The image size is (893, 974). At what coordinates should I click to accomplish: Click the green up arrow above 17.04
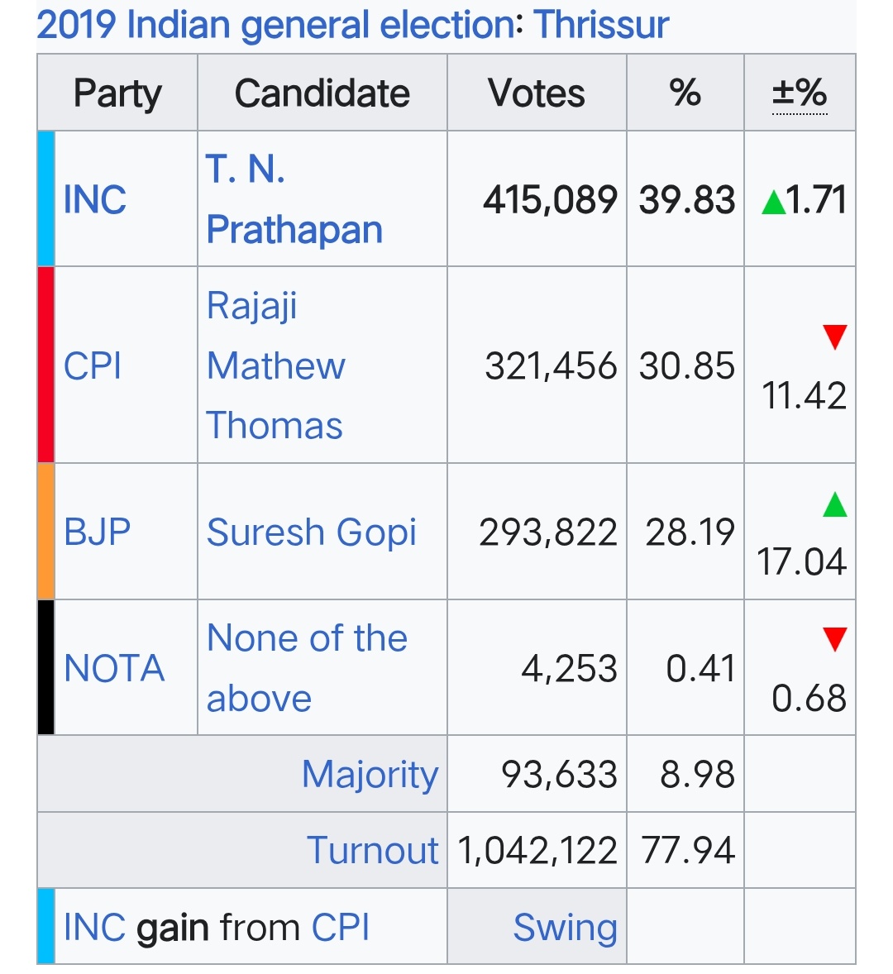click(x=834, y=504)
